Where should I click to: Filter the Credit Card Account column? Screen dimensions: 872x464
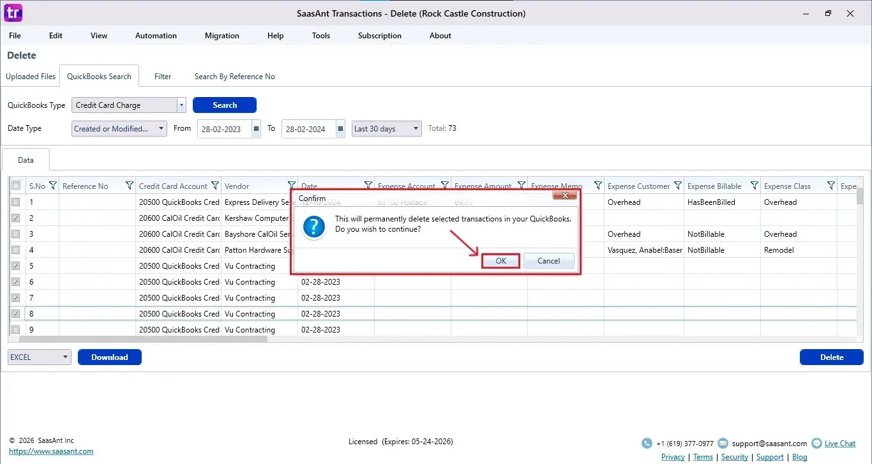(x=215, y=186)
